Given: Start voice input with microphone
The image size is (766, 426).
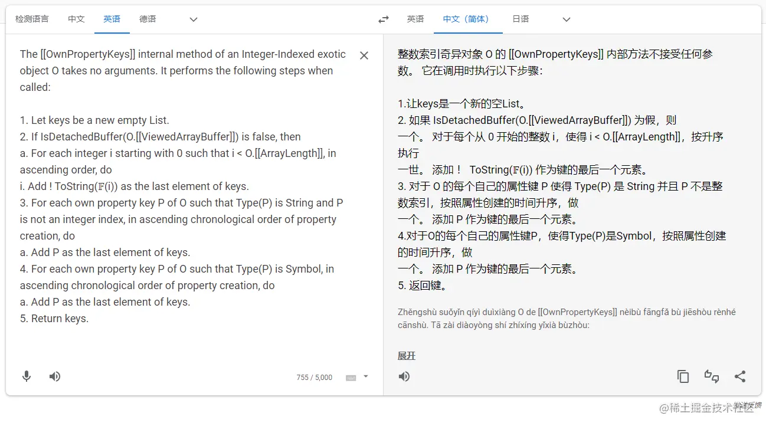Looking at the screenshot, I should [27, 376].
